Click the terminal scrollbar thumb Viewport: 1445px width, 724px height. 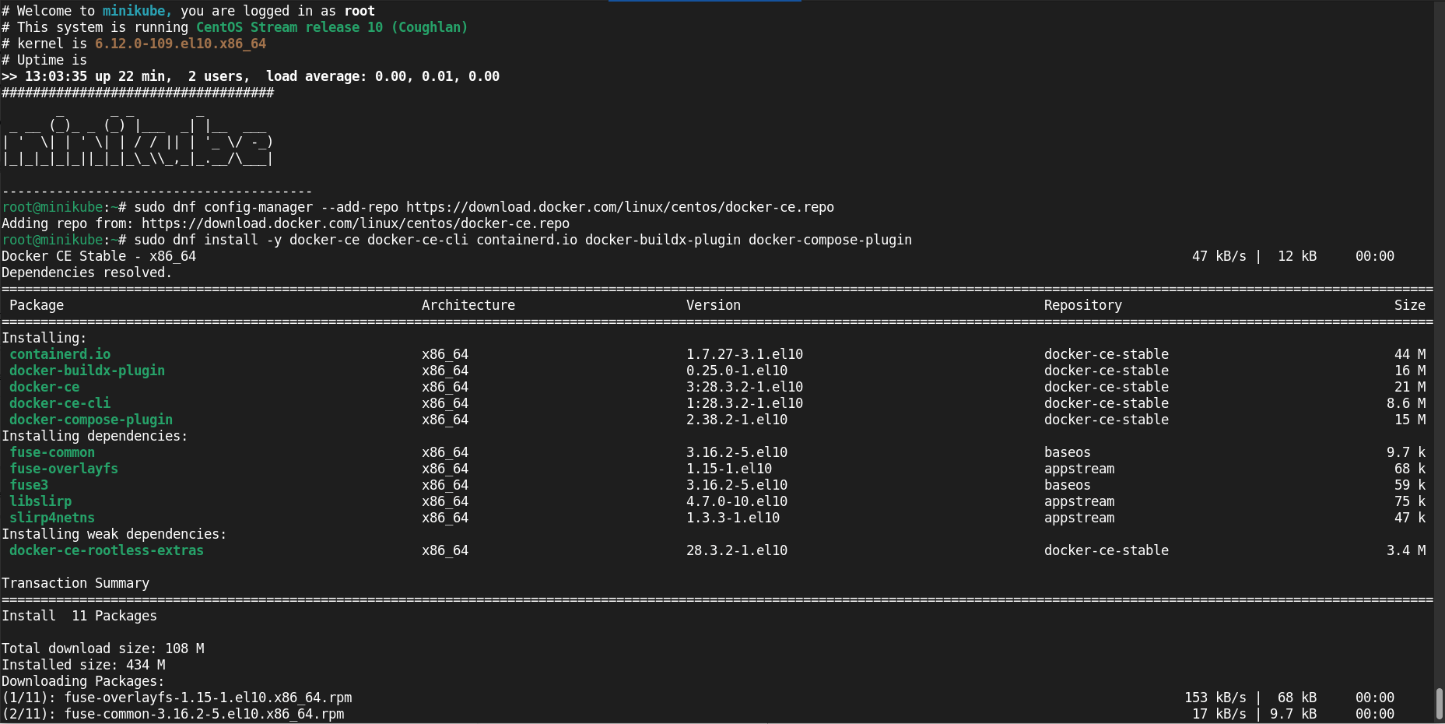pyautogui.click(x=1440, y=704)
